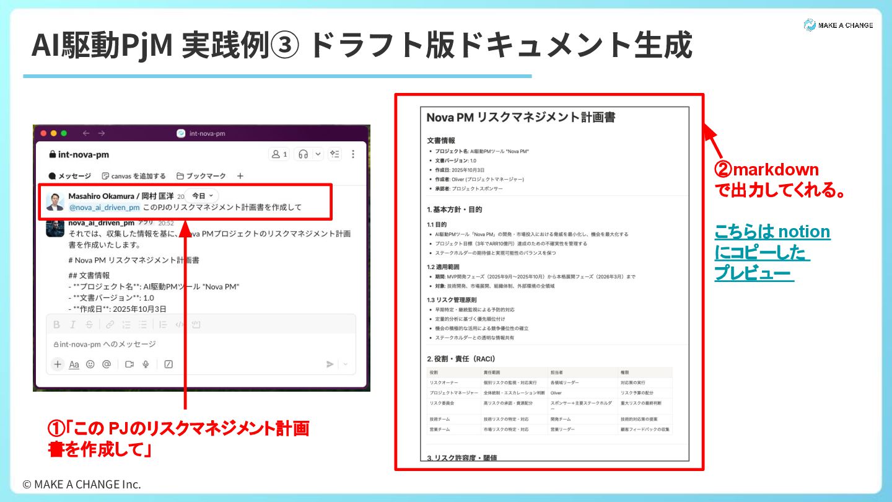Go forward with Slack's right arrow
The image size is (892, 502).
(102, 133)
